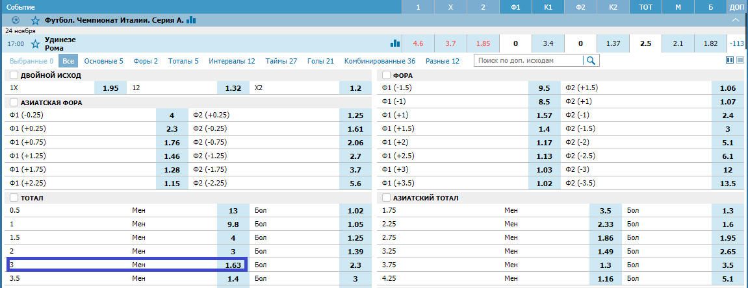Screen dimensions: 748x288
Task: Toggle checkbox for АЗИАТСКАЯ ФОРА section
Action: [14, 102]
